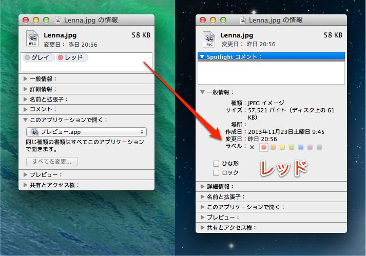Click Preview app icon in the dropdown
This screenshot has height=256, width=366.
click(x=34, y=132)
